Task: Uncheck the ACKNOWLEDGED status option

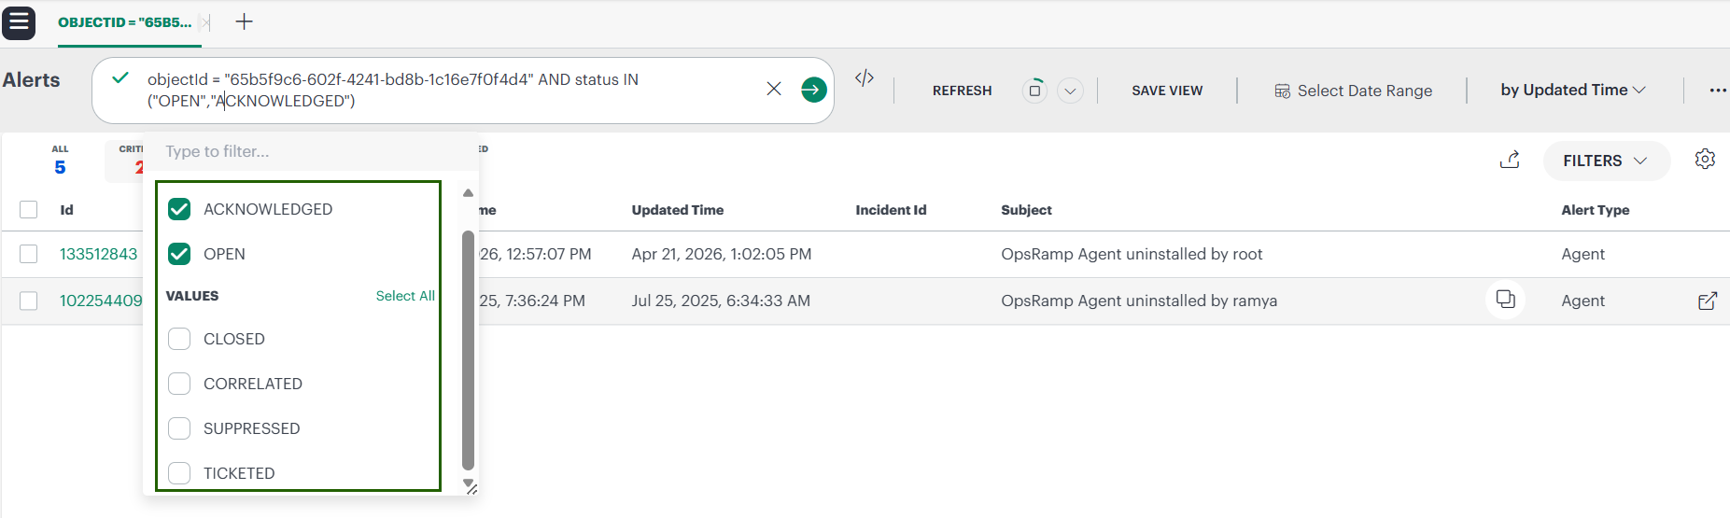Action: point(179,209)
